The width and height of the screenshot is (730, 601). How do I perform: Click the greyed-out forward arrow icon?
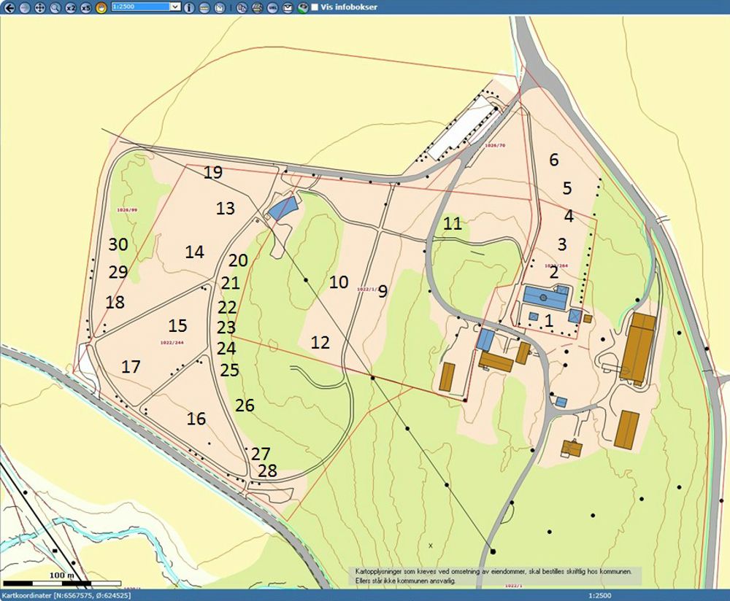(x=23, y=7)
